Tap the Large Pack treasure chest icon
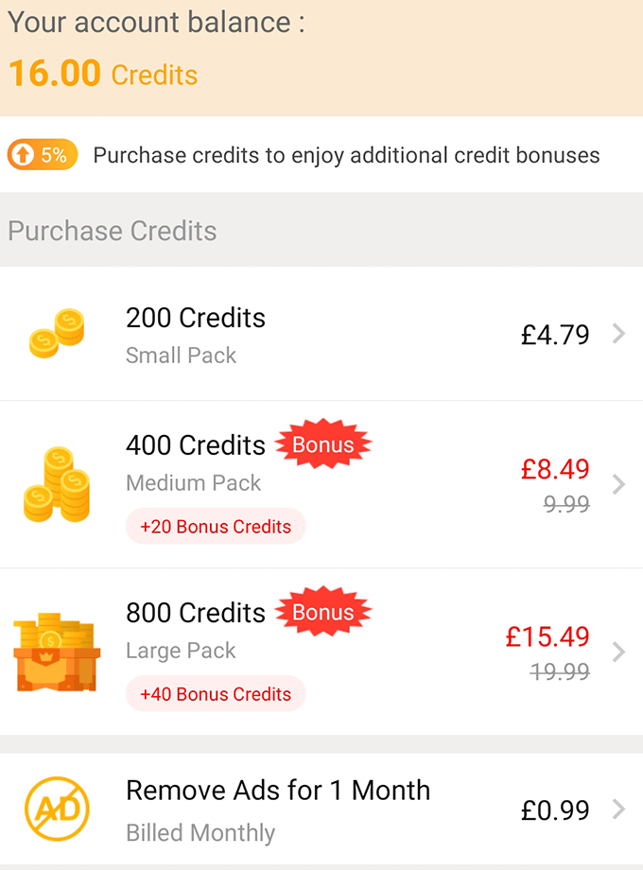 [x=57, y=651]
